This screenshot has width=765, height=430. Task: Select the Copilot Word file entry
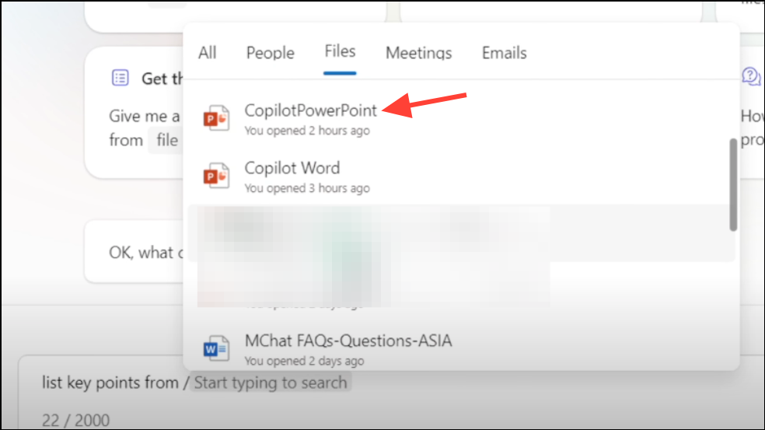[x=459, y=177]
